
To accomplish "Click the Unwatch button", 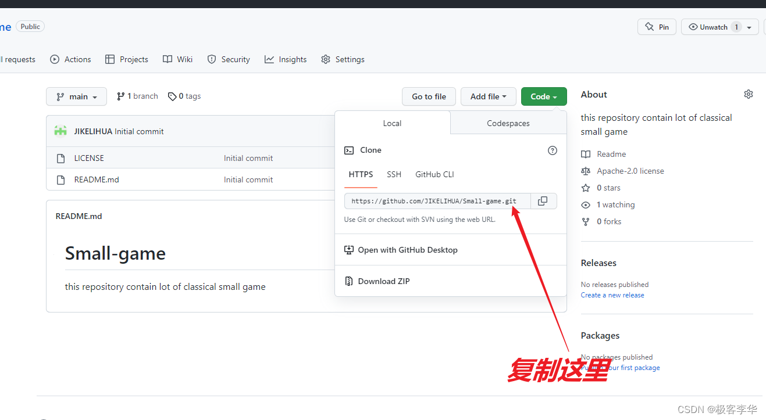I will 712,27.
